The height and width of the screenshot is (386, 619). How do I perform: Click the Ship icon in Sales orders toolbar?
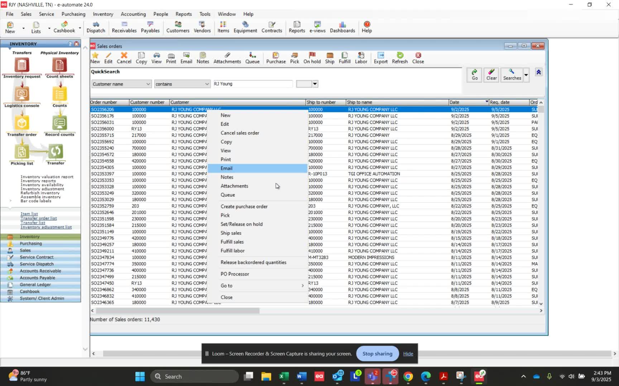[330, 58]
